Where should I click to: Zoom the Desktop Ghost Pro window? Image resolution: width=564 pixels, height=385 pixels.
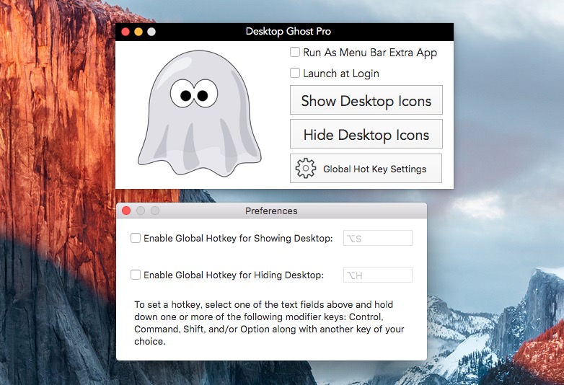[x=151, y=32]
